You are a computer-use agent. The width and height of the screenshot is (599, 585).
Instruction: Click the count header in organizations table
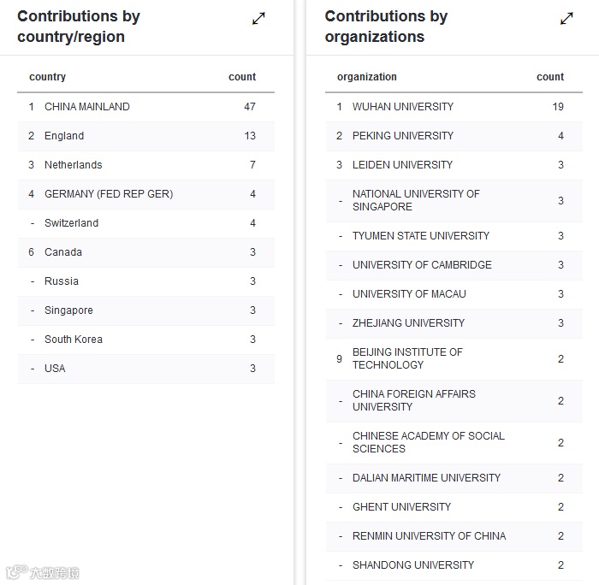pyautogui.click(x=550, y=77)
